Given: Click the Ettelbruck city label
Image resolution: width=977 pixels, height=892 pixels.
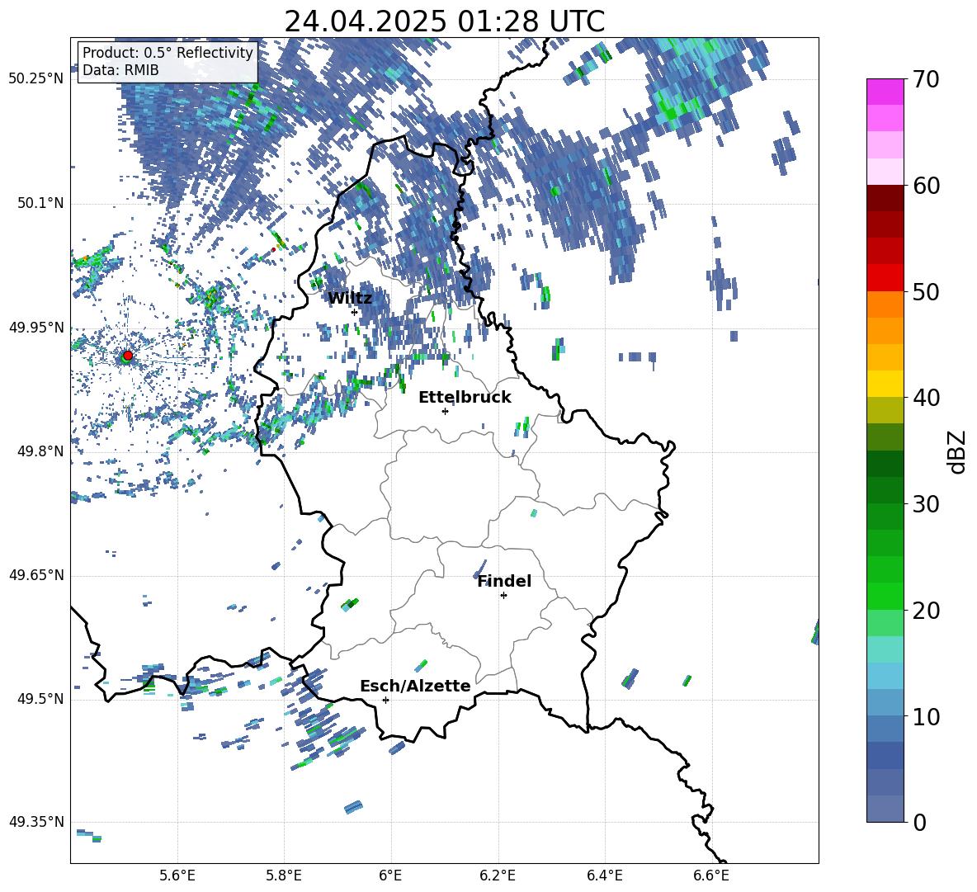Looking at the screenshot, I should coord(465,398).
